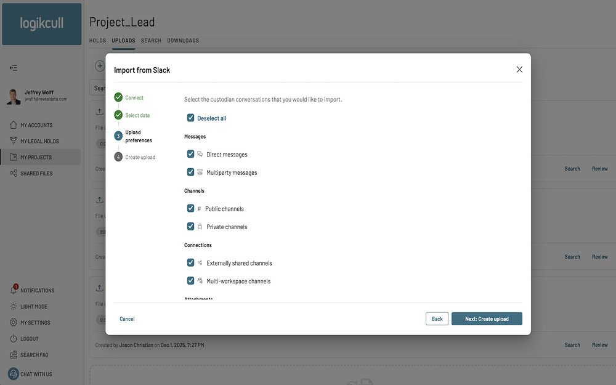
Task: Click the Multiparty messages icon
Action: 200,172
